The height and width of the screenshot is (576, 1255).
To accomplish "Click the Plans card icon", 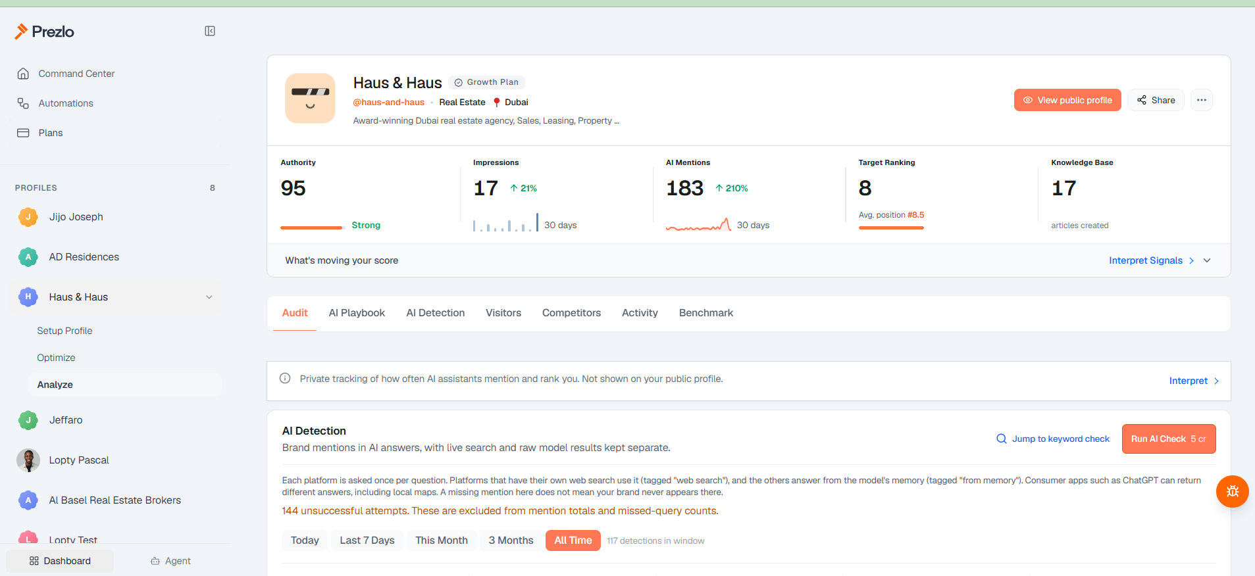I will click(23, 133).
